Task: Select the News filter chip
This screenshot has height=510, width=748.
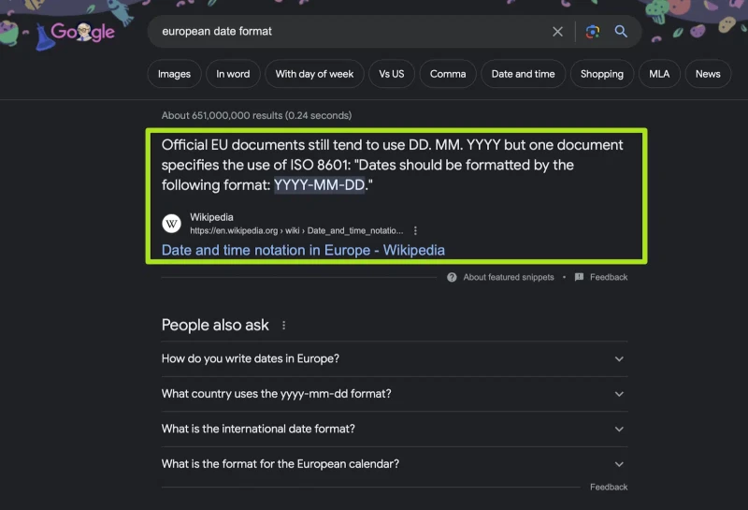Action: pos(708,74)
